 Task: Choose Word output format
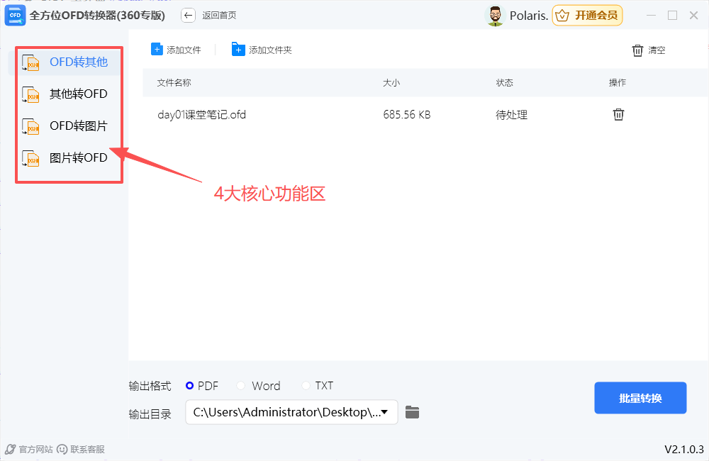[x=241, y=385]
